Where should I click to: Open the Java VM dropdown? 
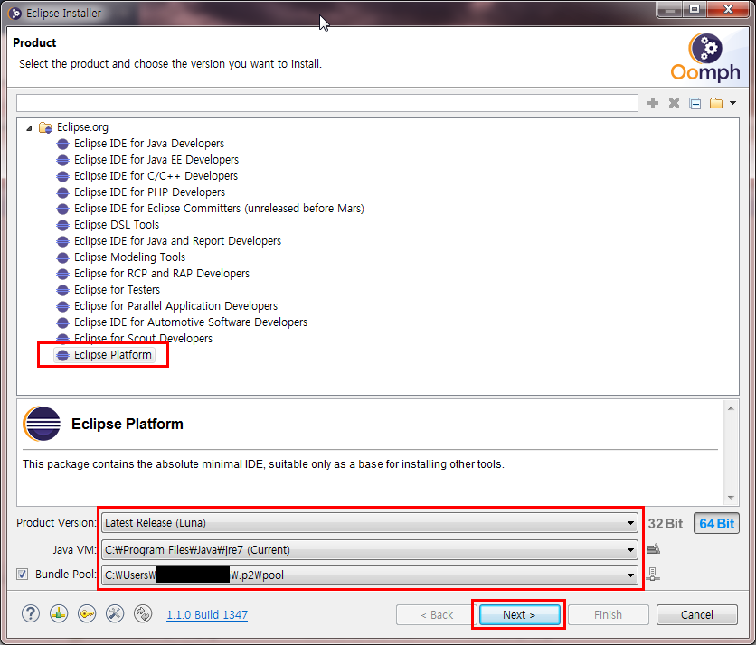[370, 549]
